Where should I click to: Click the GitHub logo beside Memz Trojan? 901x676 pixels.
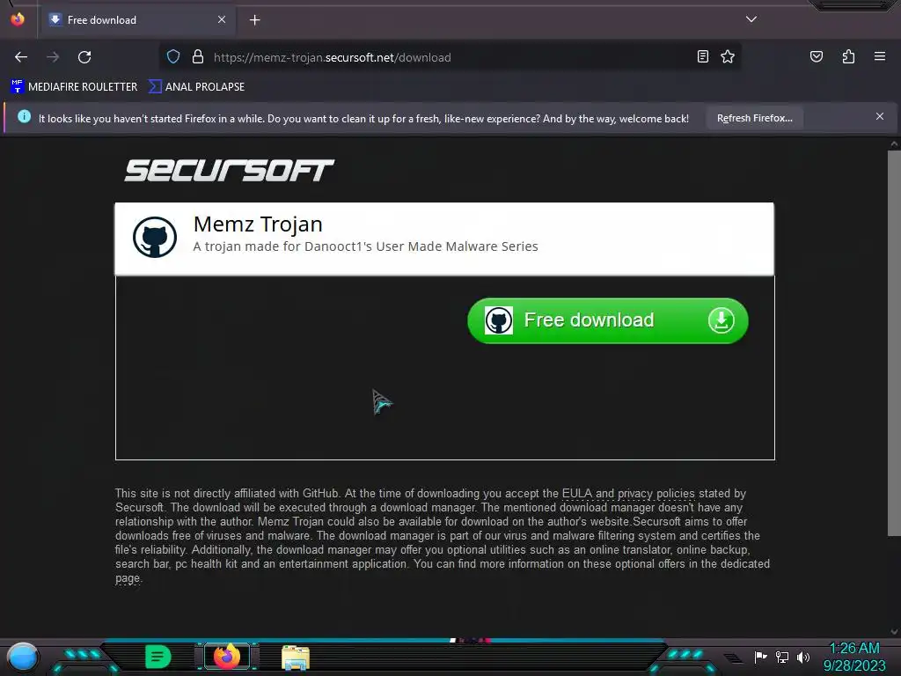[x=155, y=237]
